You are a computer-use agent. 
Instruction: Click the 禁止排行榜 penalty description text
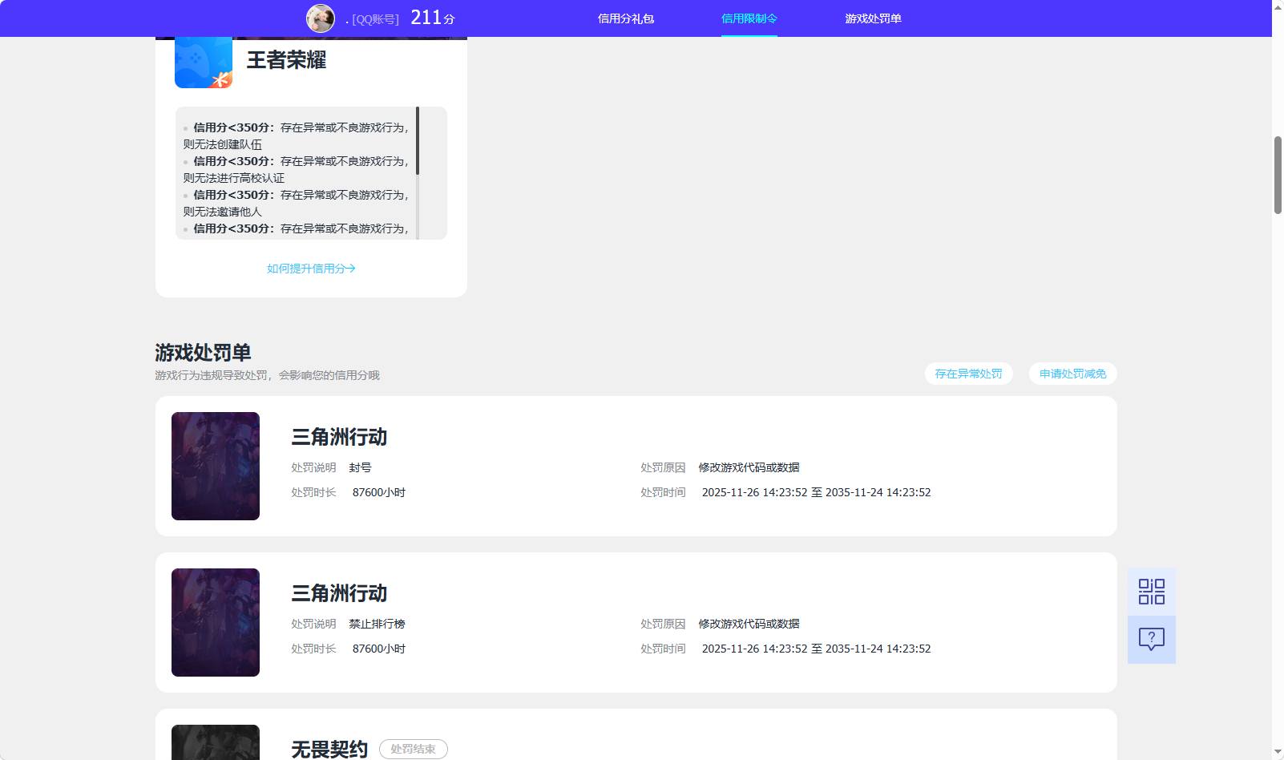[377, 624]
